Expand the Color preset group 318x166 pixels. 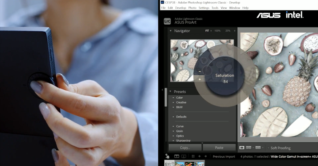(x=174, y=97)
